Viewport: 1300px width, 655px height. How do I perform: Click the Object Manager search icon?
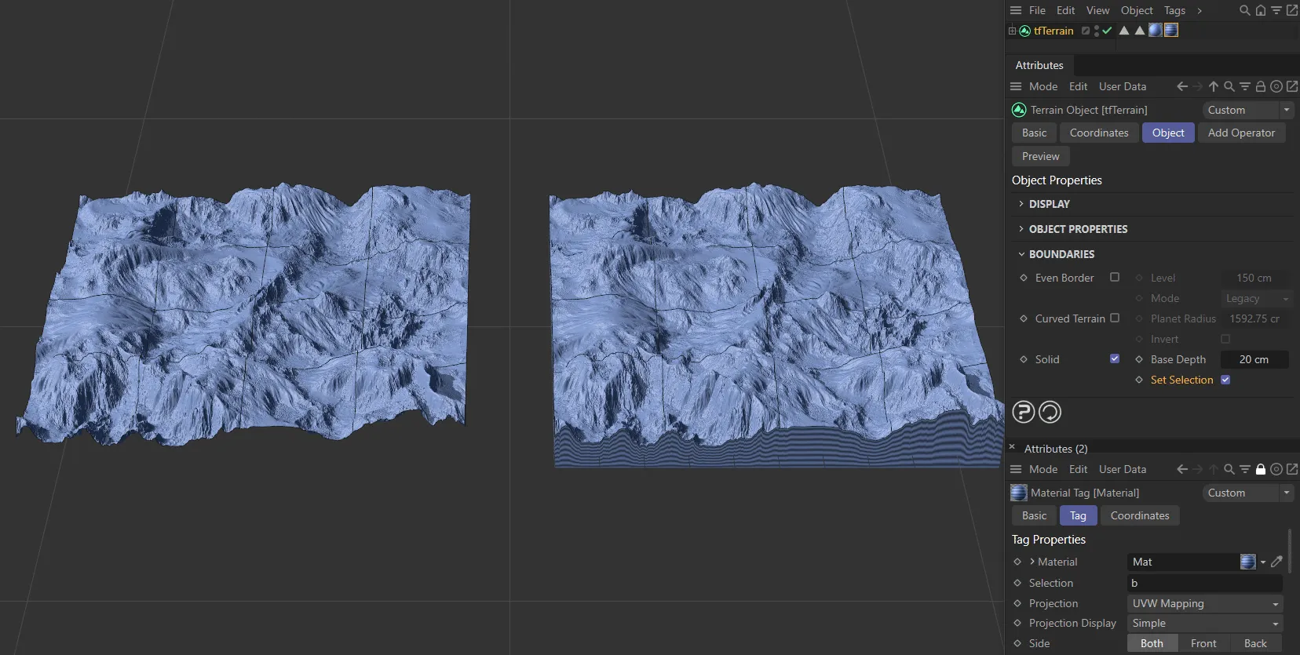pyautogui.click(x=1244, y=10)
